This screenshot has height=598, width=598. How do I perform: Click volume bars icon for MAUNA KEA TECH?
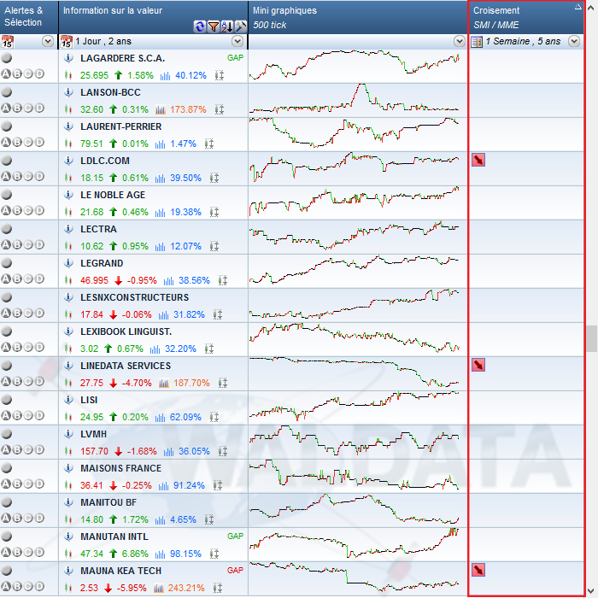159,588
